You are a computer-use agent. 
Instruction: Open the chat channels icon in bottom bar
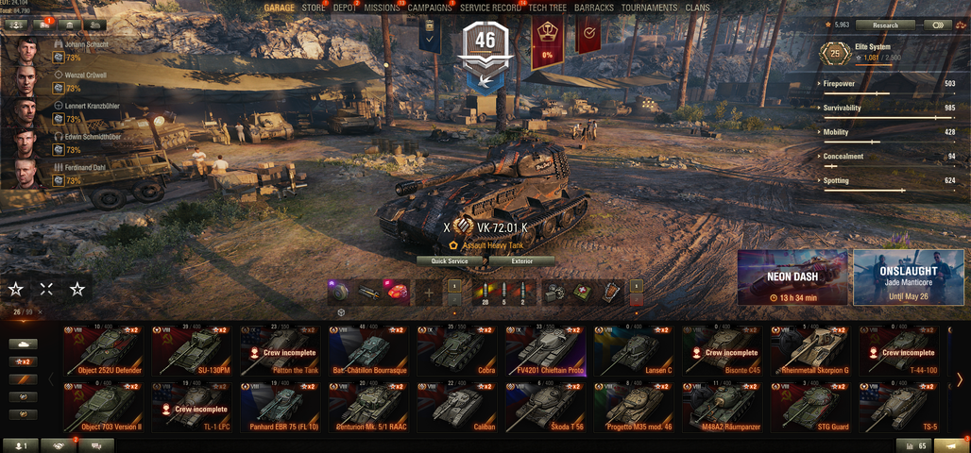pyautogui.click(x=97, y=445)
